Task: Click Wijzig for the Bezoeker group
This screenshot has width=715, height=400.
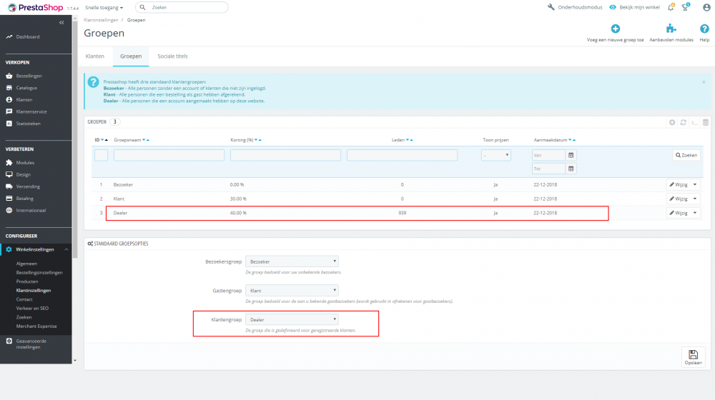Action: tap(679, 184)
